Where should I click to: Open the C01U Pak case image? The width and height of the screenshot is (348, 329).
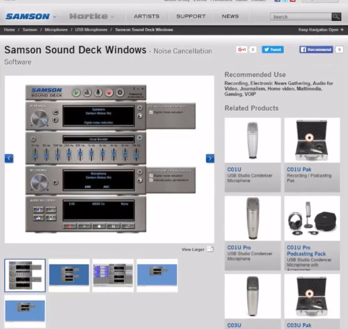312,140
